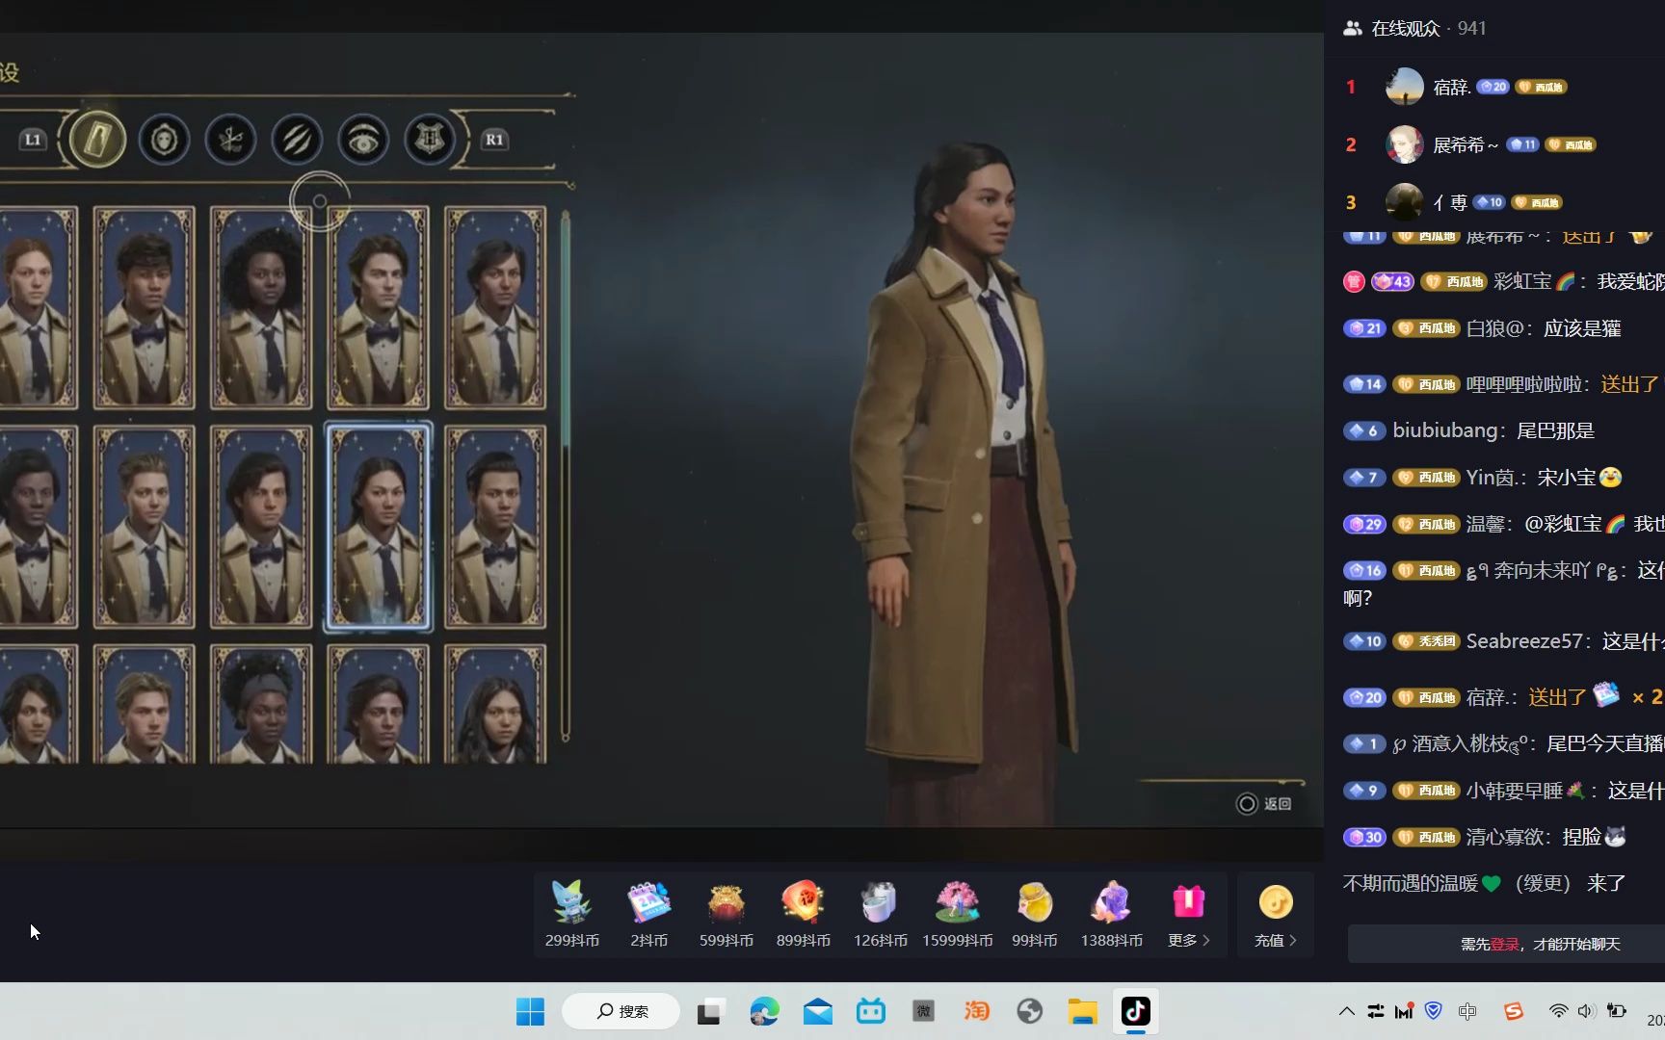
Task: Click the 登录 login link
Action: coord(1505,945)
